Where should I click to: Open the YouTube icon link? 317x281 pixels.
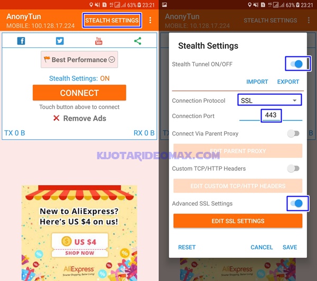(x=98, y=41)
